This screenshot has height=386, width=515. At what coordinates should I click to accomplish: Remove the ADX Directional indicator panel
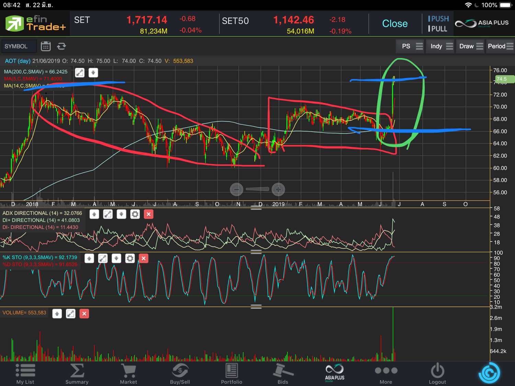(x=149, y=214)
